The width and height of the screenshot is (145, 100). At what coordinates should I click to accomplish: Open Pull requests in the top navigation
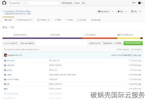coord(67,3)
